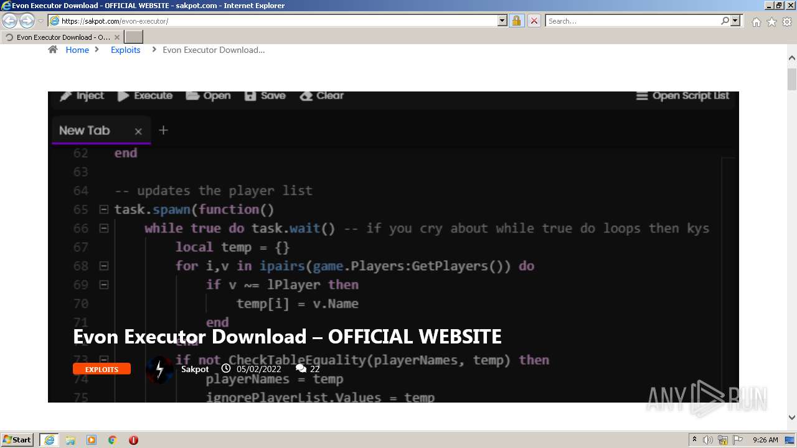
Task: Click the volume speaker tray icon
Action: coord(708,440)
